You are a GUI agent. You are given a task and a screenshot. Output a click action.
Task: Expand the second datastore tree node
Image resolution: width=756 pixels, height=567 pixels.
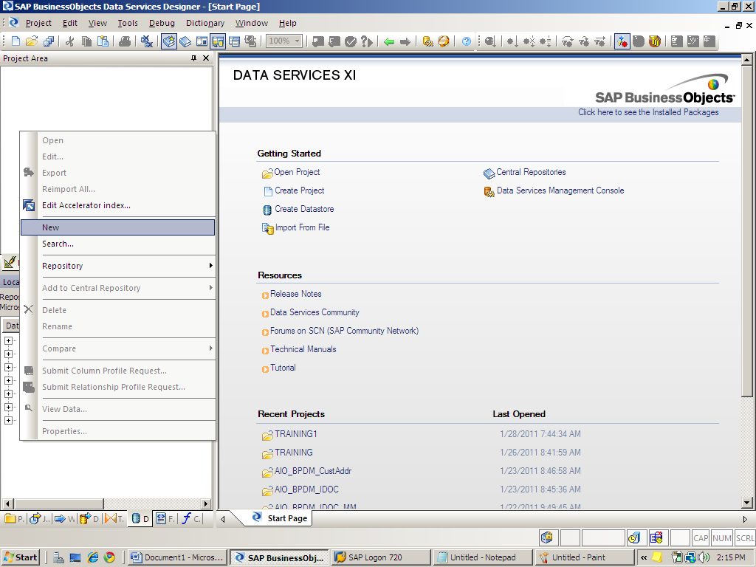click(8, 354)
